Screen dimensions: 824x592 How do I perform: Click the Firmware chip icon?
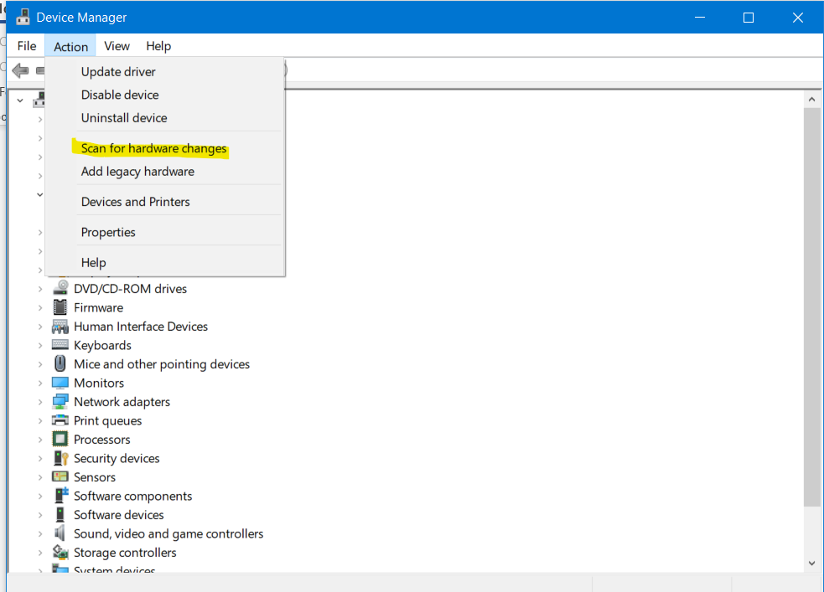point(60,307)
